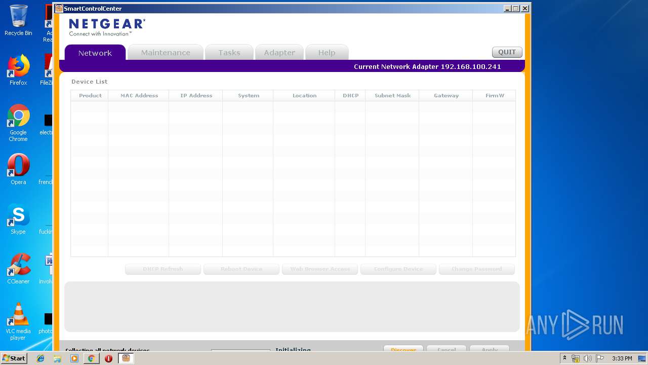Click the NETGEAR logo
This screenshot has width=648, height=365.
[x=107, y=27]
